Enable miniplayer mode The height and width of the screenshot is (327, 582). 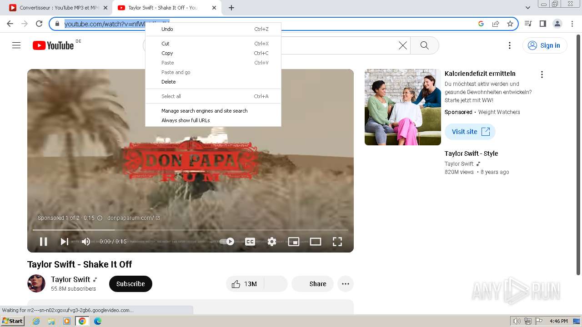coord(294,242)
